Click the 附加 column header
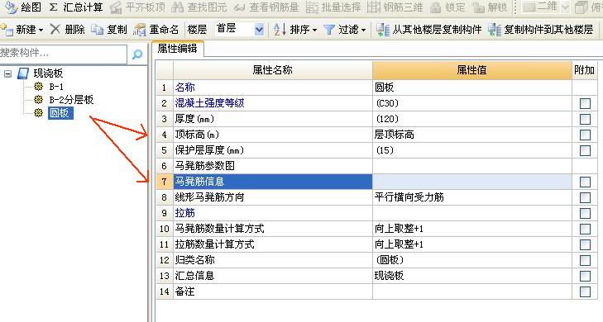This screenshot has height=322, width=603. click(x=584, y=70)
